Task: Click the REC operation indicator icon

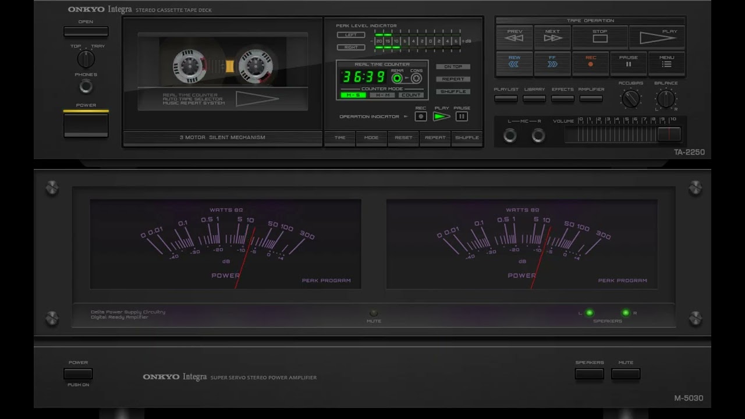Action: click(421, 116)
